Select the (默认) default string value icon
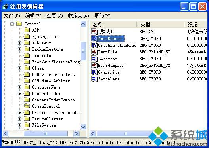The width and height of the screenshot is (209, 148). pos(94,32)
